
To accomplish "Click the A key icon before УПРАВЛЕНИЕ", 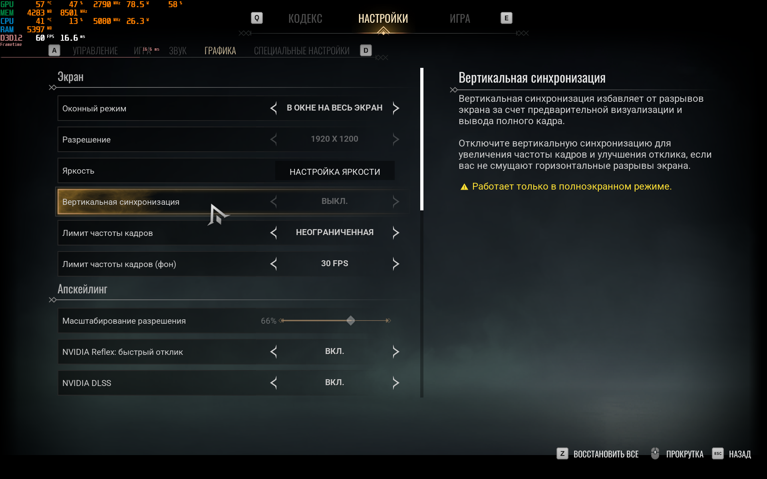I will pyautogui.click(x=54, y=50).
